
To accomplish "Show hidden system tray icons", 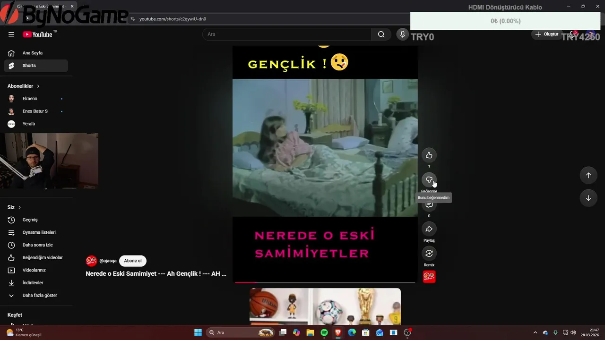I will pyautogui.click(x=535, y=332).
